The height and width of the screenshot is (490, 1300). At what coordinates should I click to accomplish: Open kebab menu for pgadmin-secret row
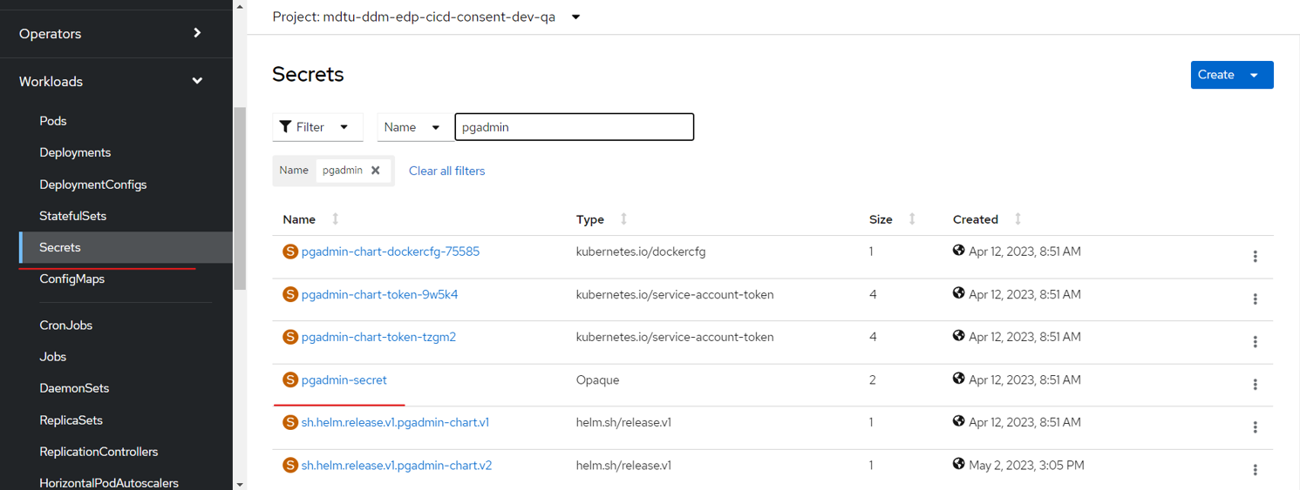(x=1255, y=385)
